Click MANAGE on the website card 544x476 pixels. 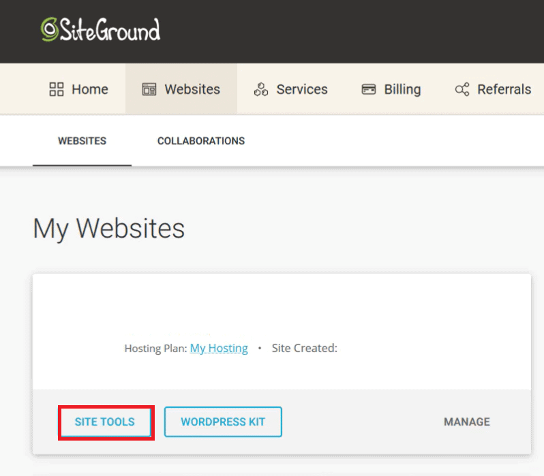point(467,422)
